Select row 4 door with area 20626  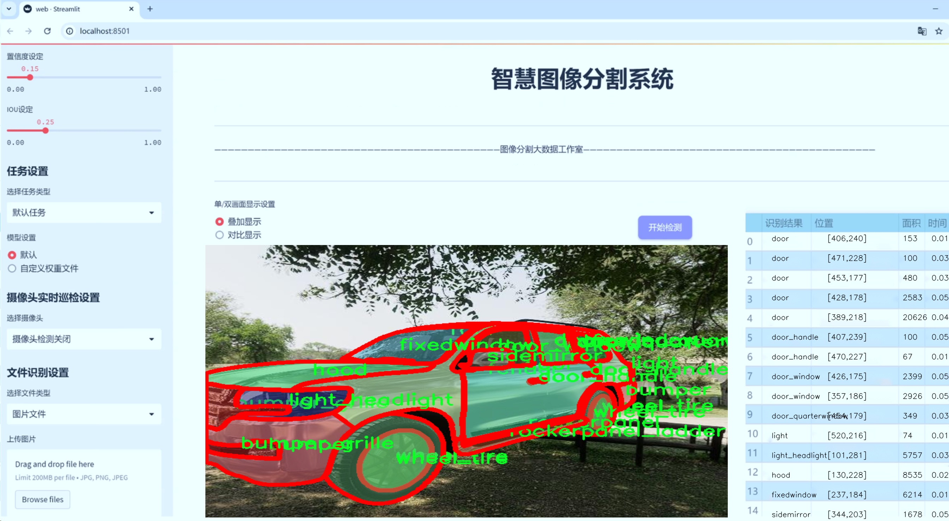tap(847, 318)
